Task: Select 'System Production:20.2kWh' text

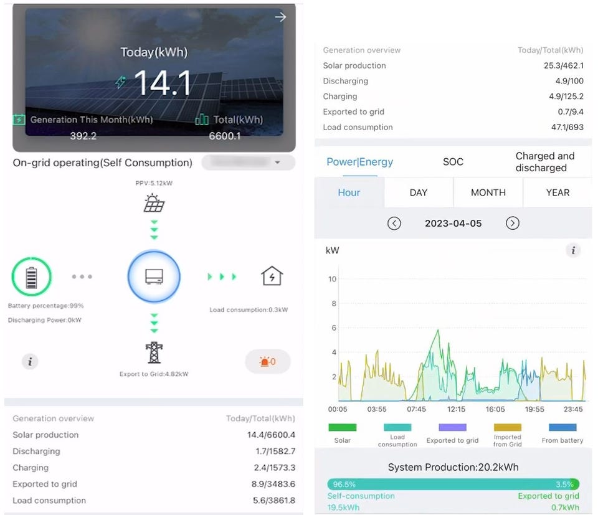Action: coord(453,467)
